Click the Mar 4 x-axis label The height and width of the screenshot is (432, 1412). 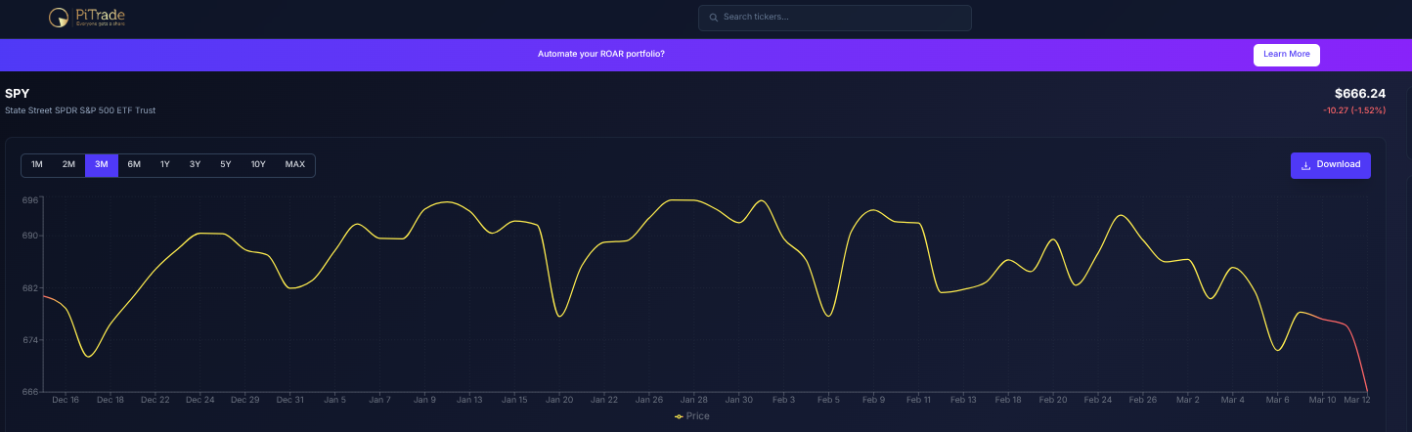click(x=1233, y=400)
